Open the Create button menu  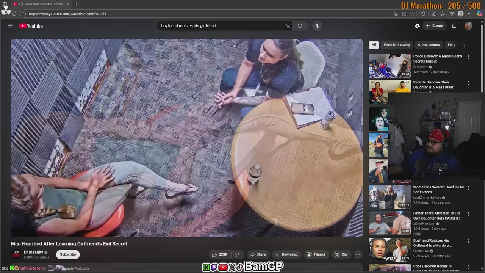click(434, 26)
